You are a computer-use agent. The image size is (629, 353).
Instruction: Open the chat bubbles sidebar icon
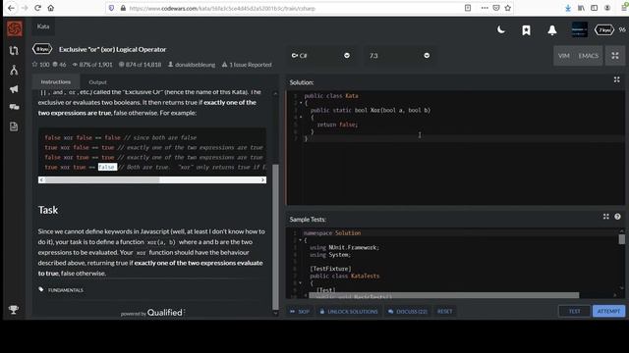click(x=14, y=107)
